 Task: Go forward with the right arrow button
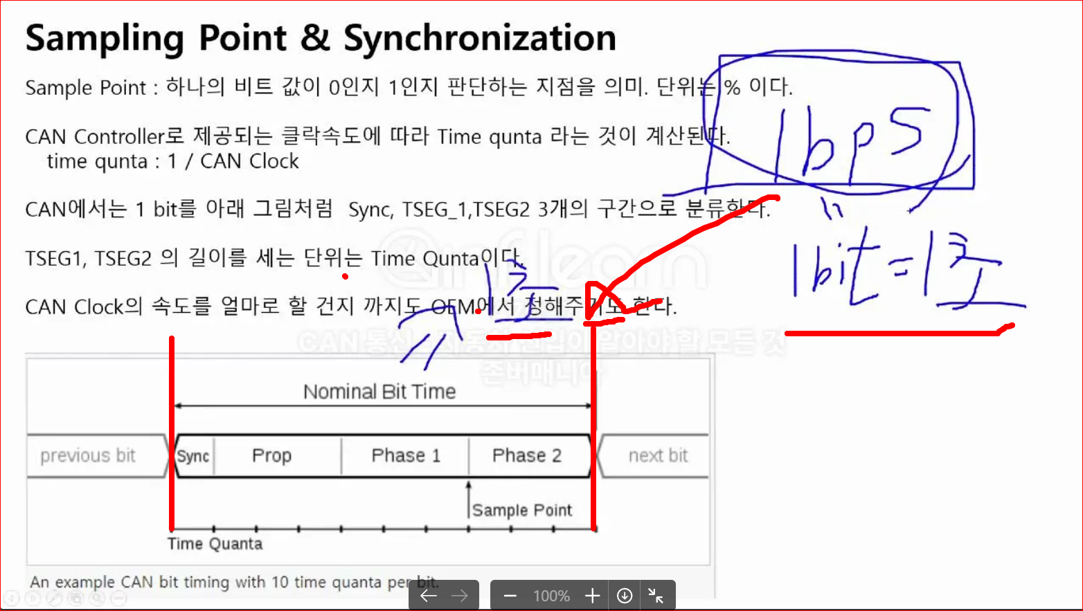point(460,596)
